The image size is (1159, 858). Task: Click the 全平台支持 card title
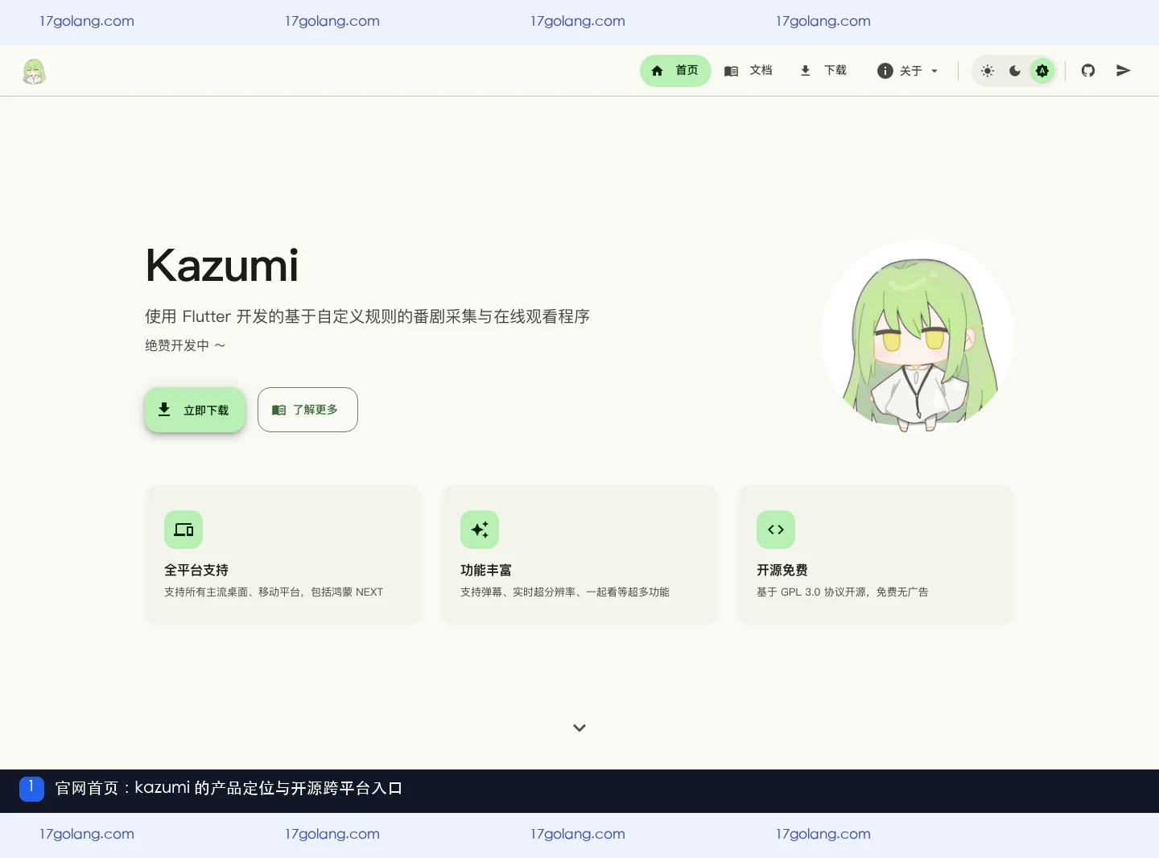click(196, 570)
